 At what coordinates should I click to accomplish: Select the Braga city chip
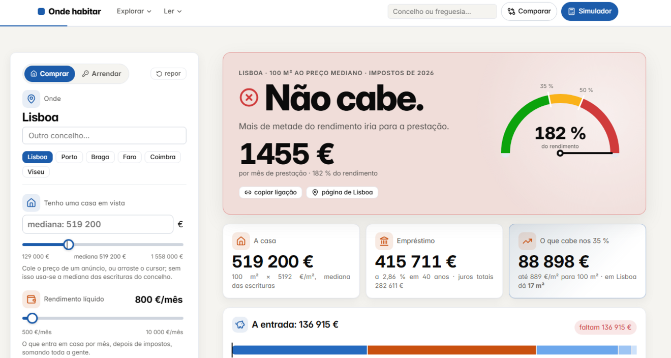pyautogui.click(x=100, y=157)
